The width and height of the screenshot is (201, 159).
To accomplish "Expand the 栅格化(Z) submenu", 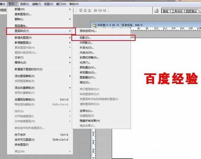I will (40, 63).
